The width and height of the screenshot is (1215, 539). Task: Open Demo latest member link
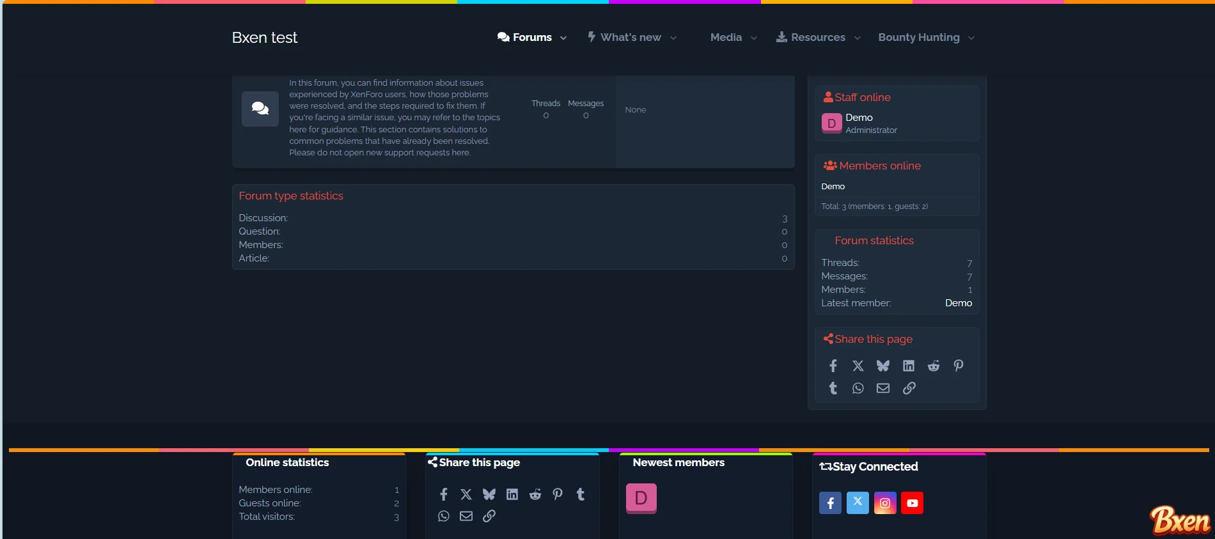[958, 303]
